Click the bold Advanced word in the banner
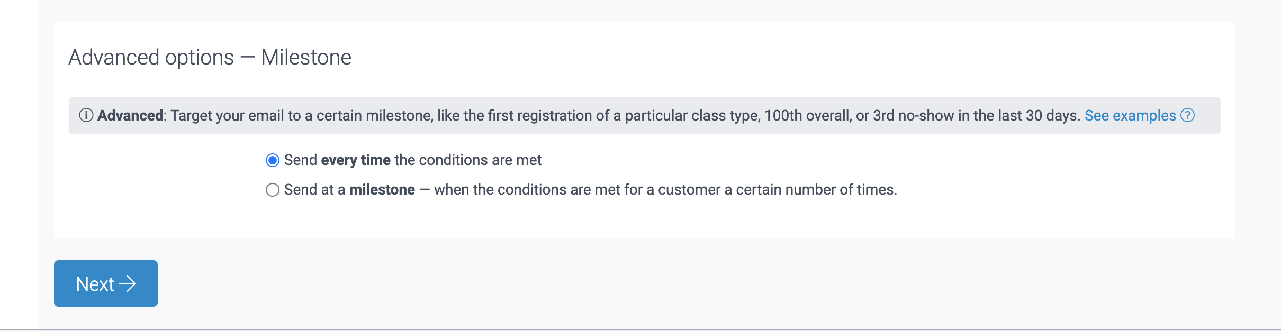This screenshot has width=1281, height=331. [x=130, y=115]
